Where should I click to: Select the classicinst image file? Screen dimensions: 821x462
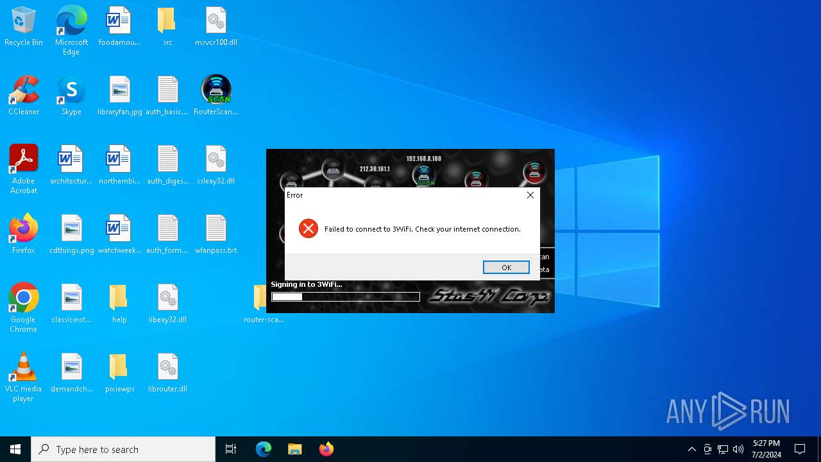click(x=71, y=304)
